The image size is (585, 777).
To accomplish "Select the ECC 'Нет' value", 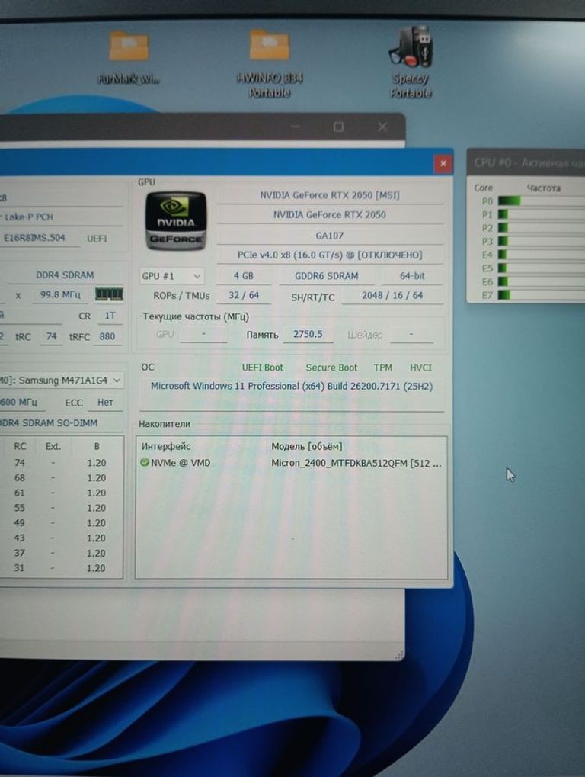I will 105,403.
